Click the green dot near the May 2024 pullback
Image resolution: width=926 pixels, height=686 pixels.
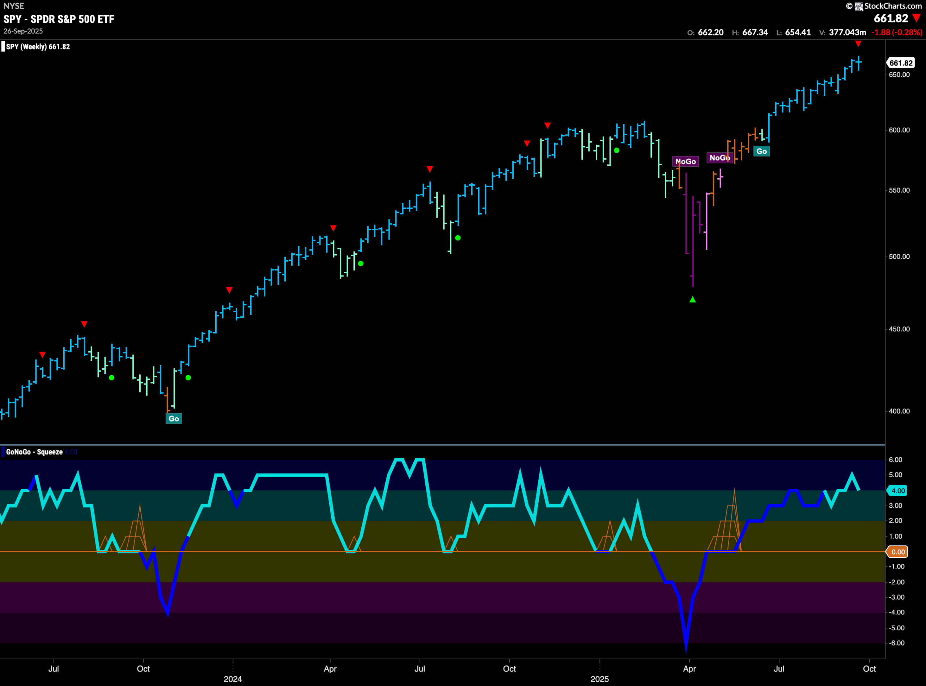pos(361,263)
